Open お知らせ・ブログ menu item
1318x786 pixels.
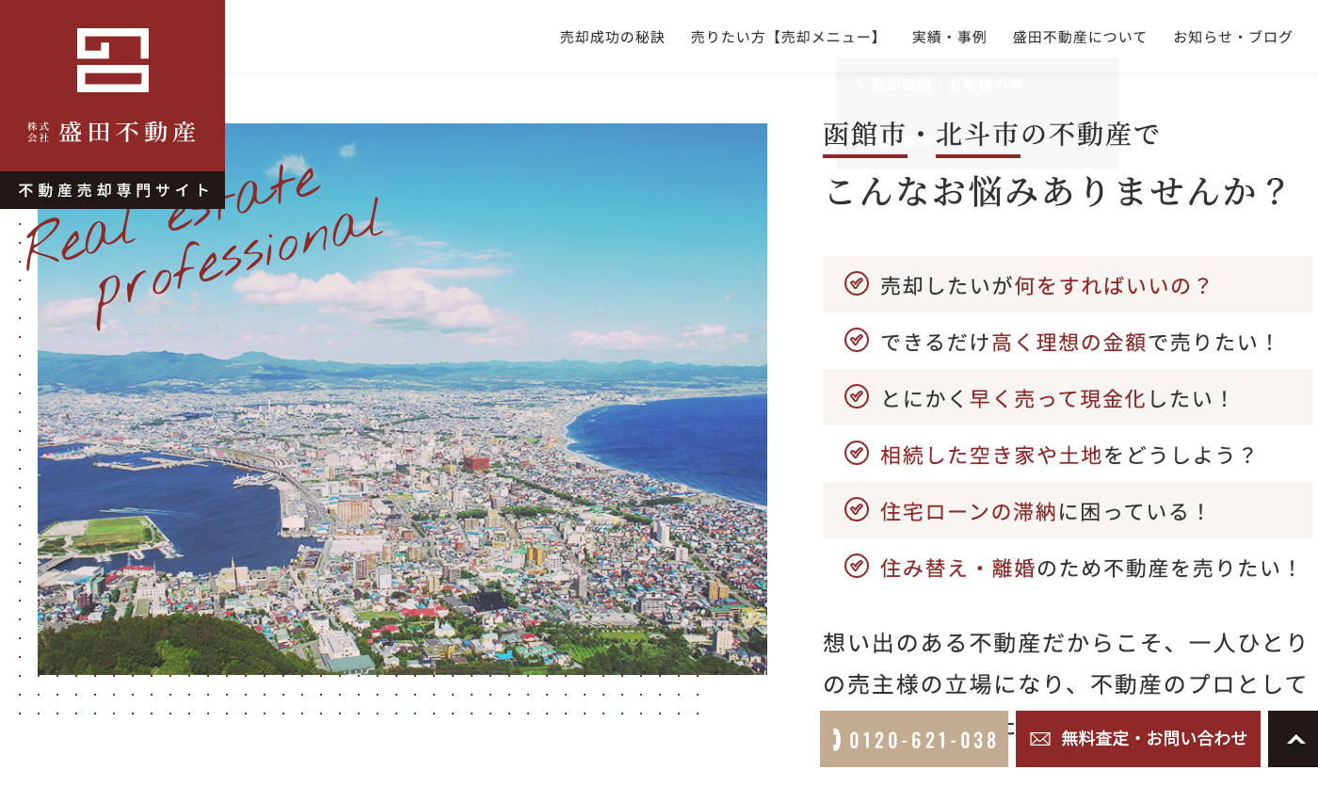(1233, 38)
